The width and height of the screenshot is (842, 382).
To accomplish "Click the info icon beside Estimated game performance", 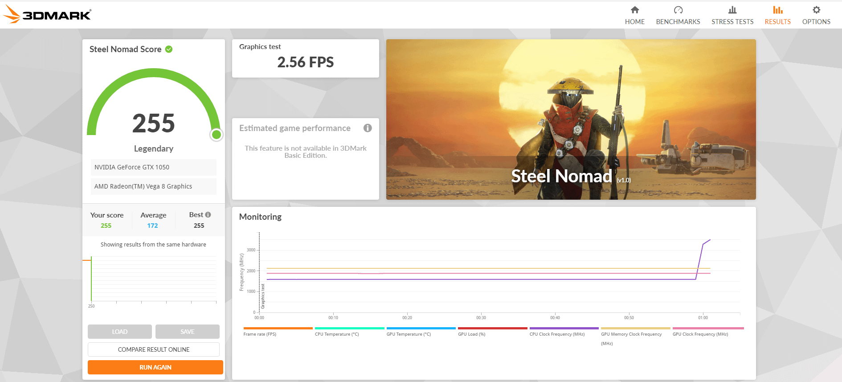I will tap(368, 128).
